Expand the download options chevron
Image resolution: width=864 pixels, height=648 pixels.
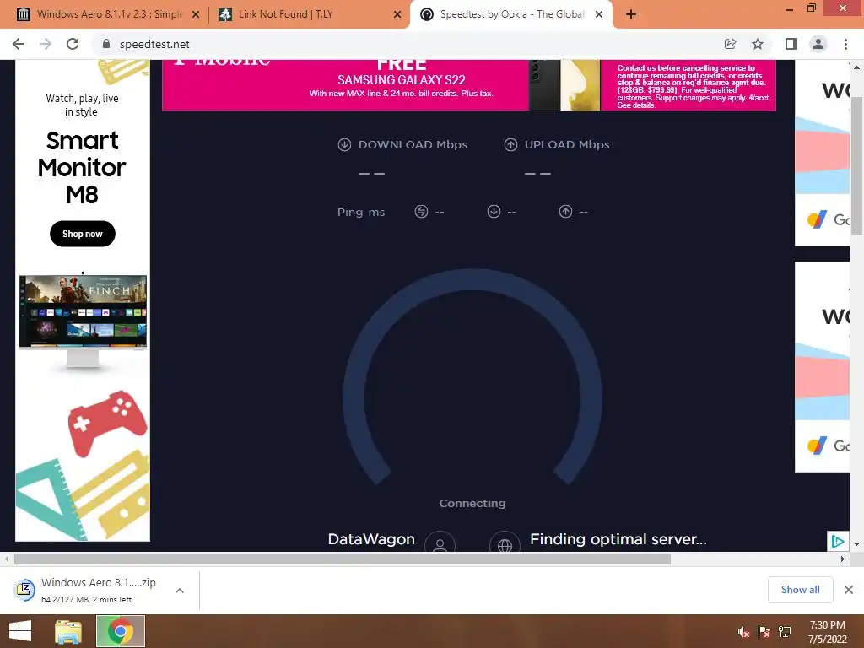tap(180, 591)
